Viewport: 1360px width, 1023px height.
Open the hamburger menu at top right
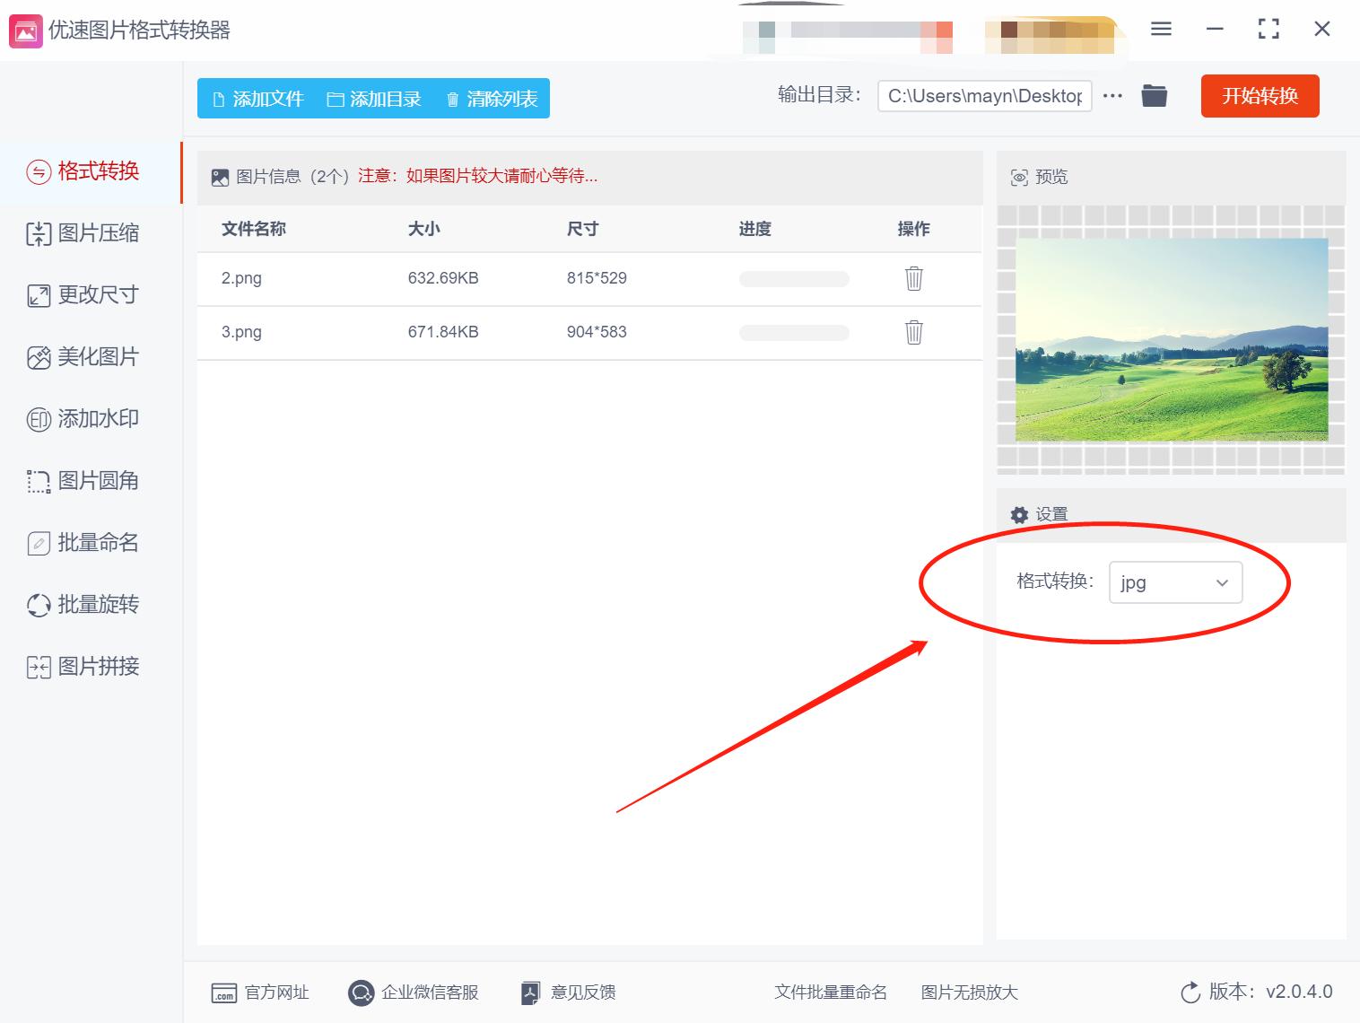coord(1160,29)
